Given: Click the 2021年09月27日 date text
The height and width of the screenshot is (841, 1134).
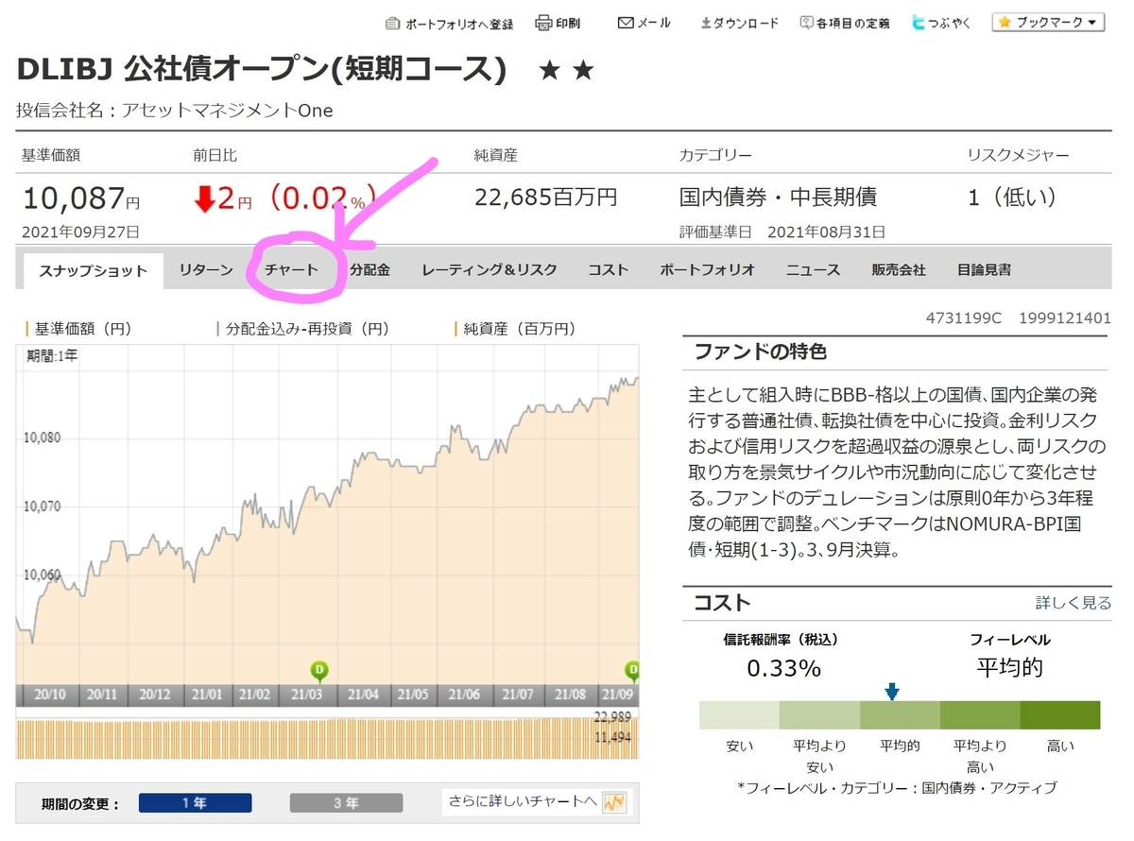Looking at the screenshot, I should pyautogui.click(x=80, y=232).
